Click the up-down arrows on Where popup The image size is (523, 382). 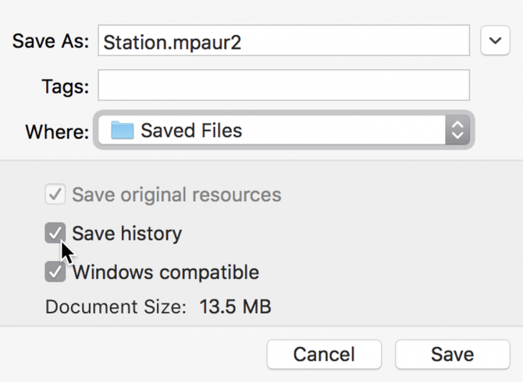[x=457, y=130]
